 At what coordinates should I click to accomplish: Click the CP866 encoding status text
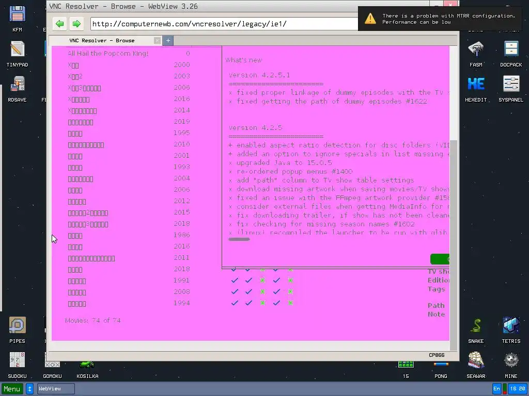(x=437, y=355)
